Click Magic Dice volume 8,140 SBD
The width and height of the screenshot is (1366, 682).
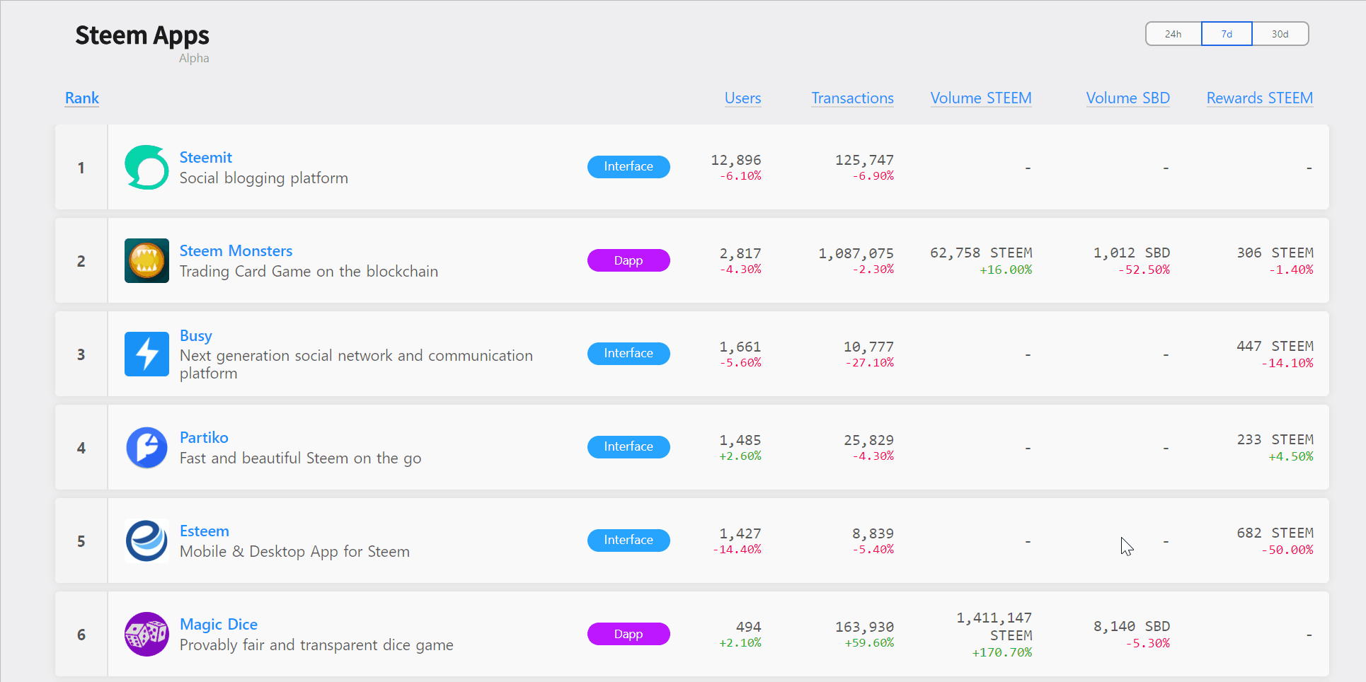[x=1132, y=627]
